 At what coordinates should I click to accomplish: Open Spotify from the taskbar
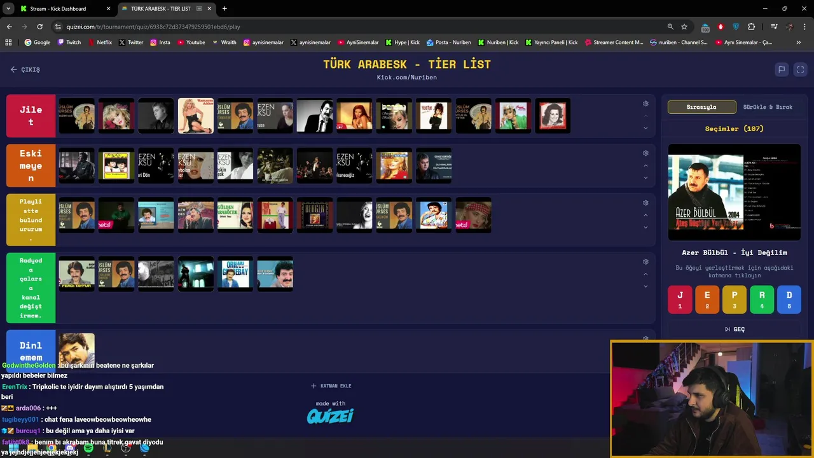[88, 448]
